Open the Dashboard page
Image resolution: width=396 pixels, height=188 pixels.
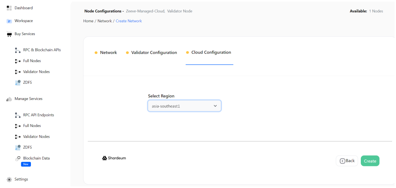tap(24, 8)
